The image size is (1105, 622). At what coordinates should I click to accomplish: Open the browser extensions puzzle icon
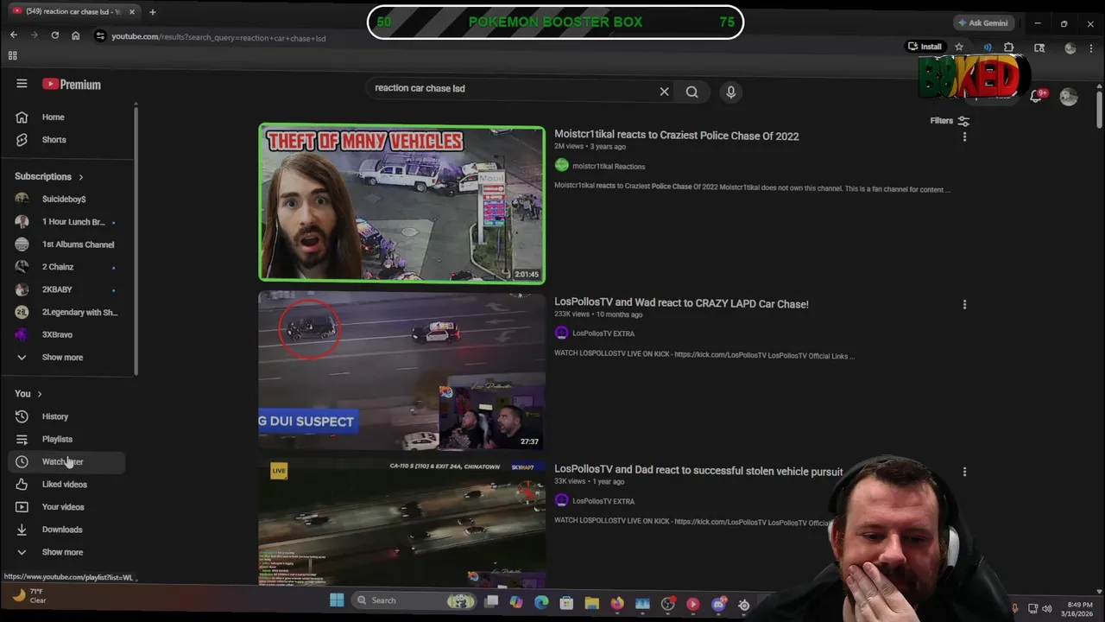coord(1008,48)
